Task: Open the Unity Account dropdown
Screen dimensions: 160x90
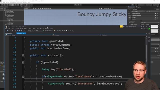Action: pos(141,5)
